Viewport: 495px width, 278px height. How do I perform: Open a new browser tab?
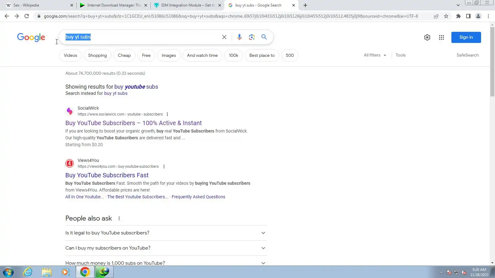[x=305, y=5]
